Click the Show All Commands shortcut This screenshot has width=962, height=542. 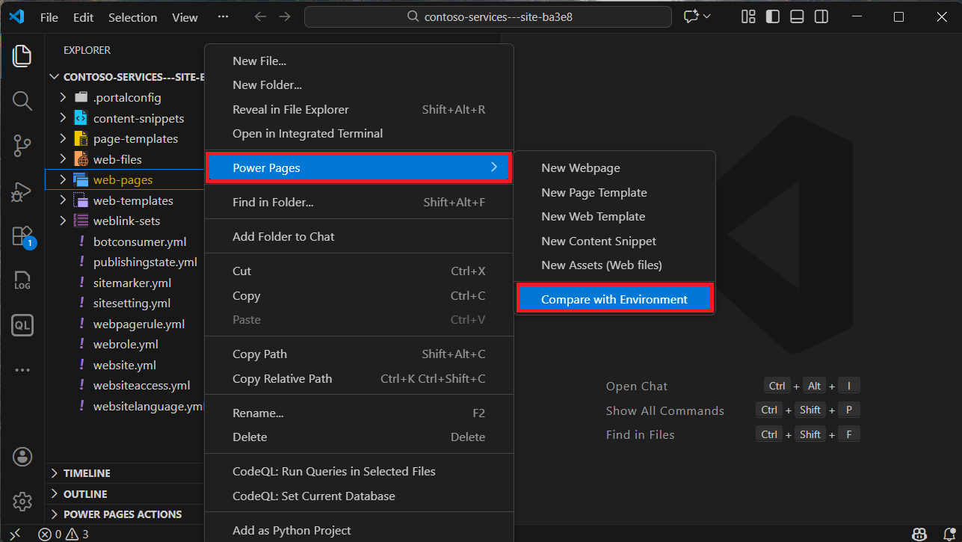tap(665, 410)
